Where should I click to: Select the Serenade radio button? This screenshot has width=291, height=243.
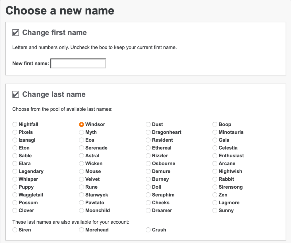pyautogui.click(x=82, y=148)
